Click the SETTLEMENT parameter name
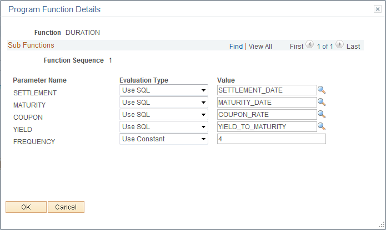This screenshot has height=230, width=386. pos(35,93)
